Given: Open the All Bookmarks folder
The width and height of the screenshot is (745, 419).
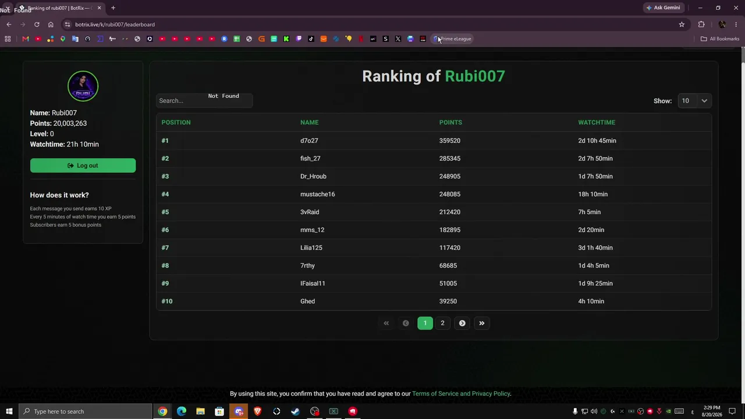Looking at the screenshot, I should coord(720,39).
